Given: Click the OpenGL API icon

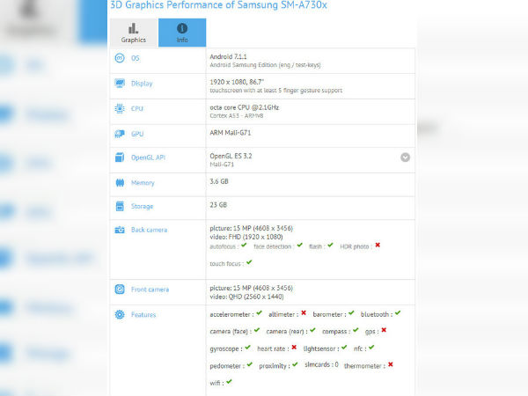Looking at the screenshot, I should 119,158.
